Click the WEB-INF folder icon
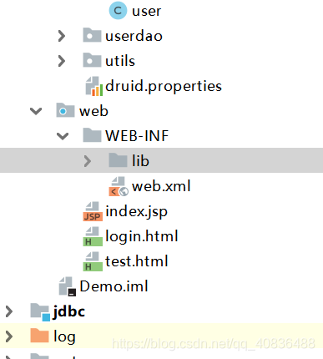This screenshot has width=323, height=359. coord(92,135)
